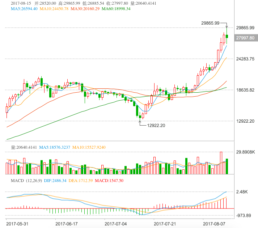Click the blue DIF:2486.34 indicator label

point(53,181)
